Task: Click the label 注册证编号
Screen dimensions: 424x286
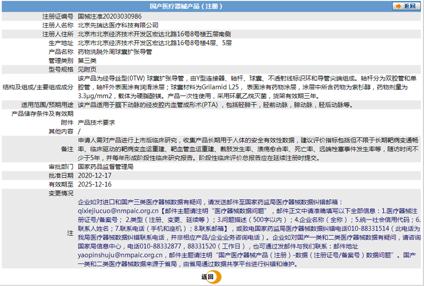Action: (x=58, y=16)
